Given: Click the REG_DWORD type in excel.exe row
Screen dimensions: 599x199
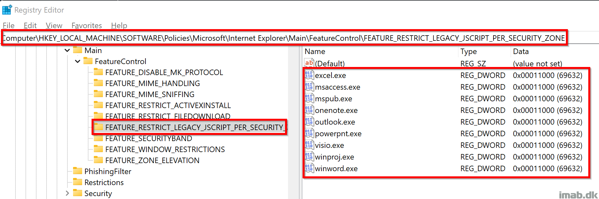Looking at the screenshot, I should click(483, 75).
